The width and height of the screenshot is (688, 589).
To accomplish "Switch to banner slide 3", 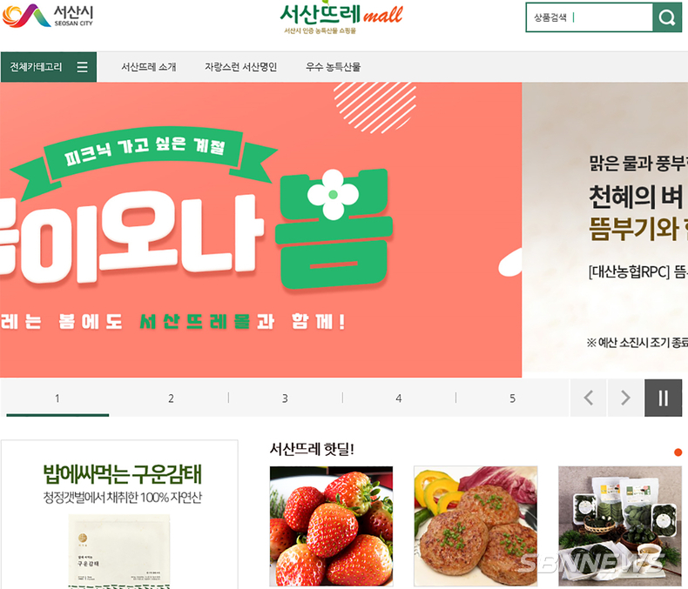I will pos(285,398).
